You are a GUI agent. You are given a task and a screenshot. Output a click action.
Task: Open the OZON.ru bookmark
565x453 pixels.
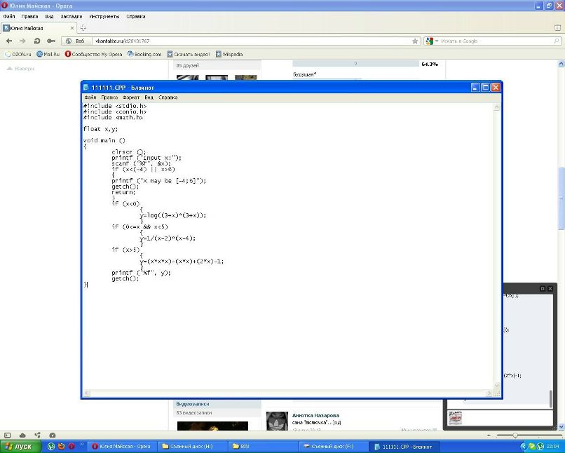18,54
